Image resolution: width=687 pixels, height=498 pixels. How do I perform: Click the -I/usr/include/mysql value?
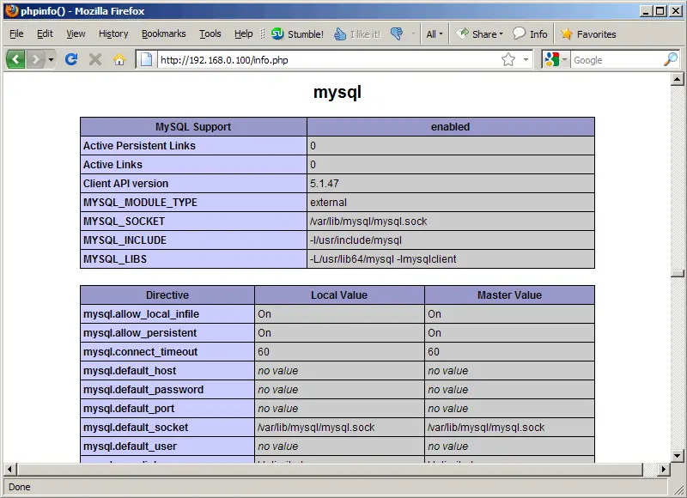[x=356, y=240]
